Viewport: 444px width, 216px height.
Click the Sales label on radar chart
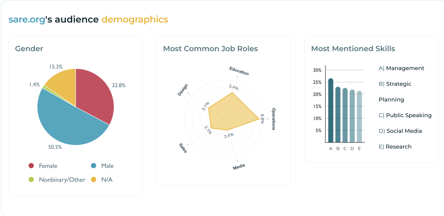pyautogui.click(x=183, y=148)
